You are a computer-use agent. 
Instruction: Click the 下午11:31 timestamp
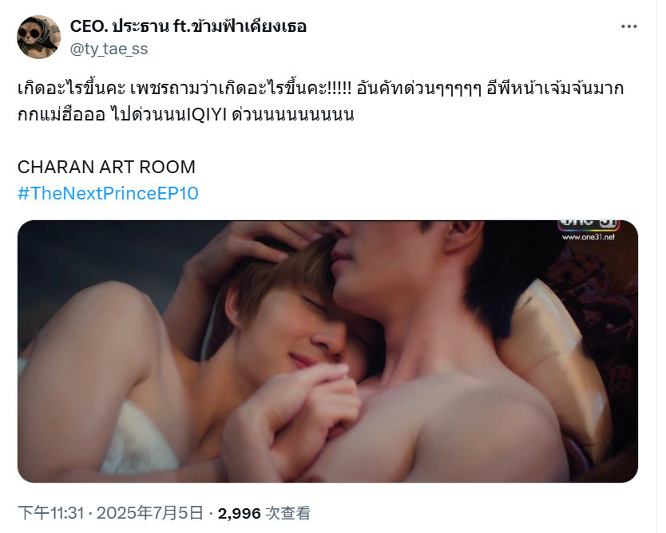tap(51, 513)
